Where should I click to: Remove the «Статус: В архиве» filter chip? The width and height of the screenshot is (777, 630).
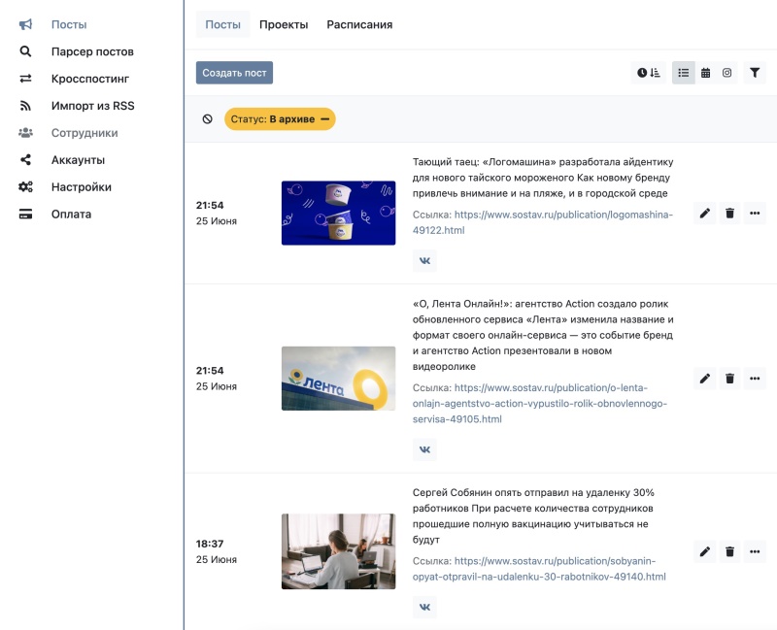click(327, 118)
